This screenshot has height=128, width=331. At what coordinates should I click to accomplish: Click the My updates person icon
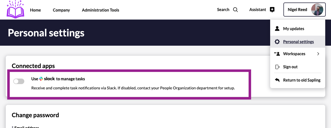pos(277,29)
